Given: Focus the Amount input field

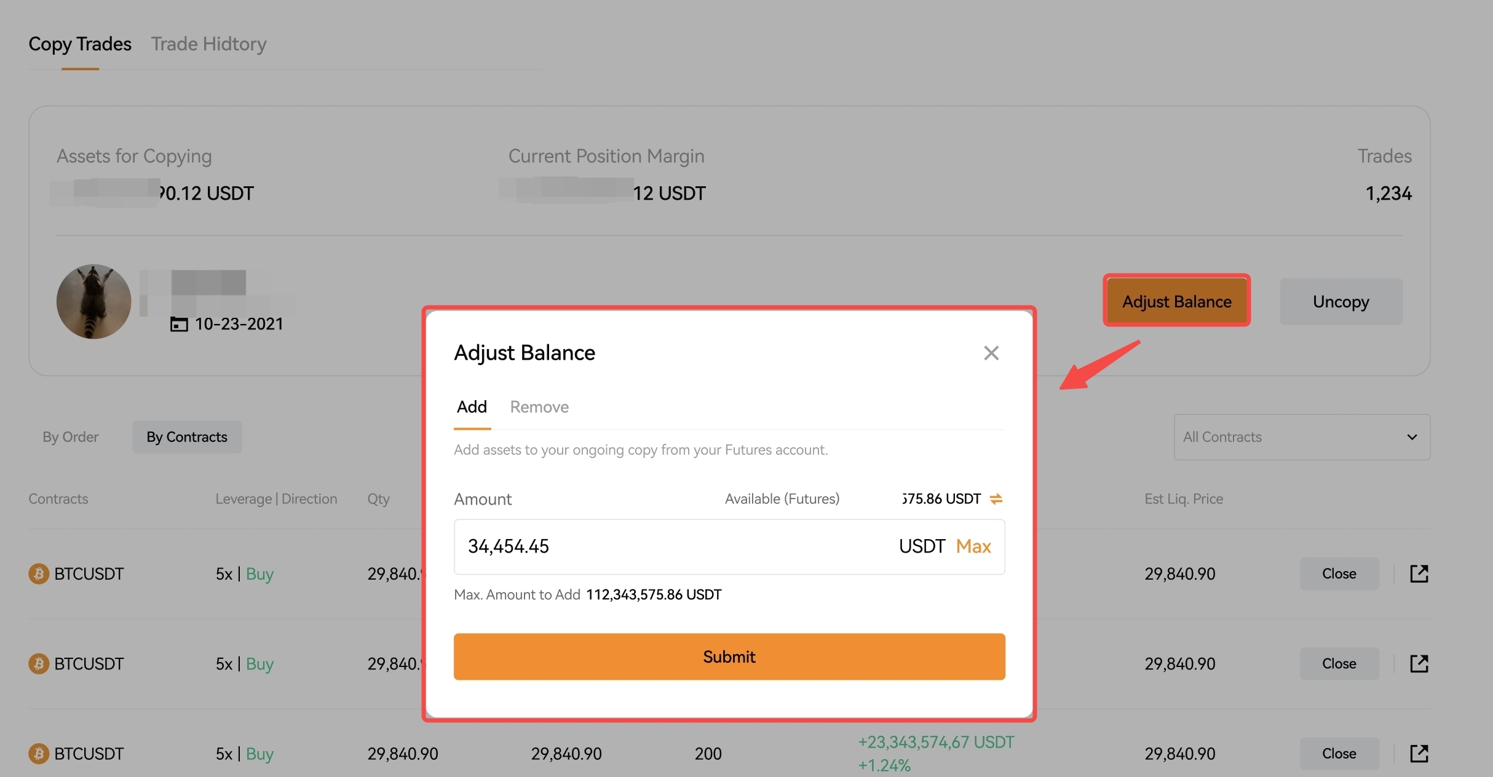Looking at the screenshot, I should 729,546.
